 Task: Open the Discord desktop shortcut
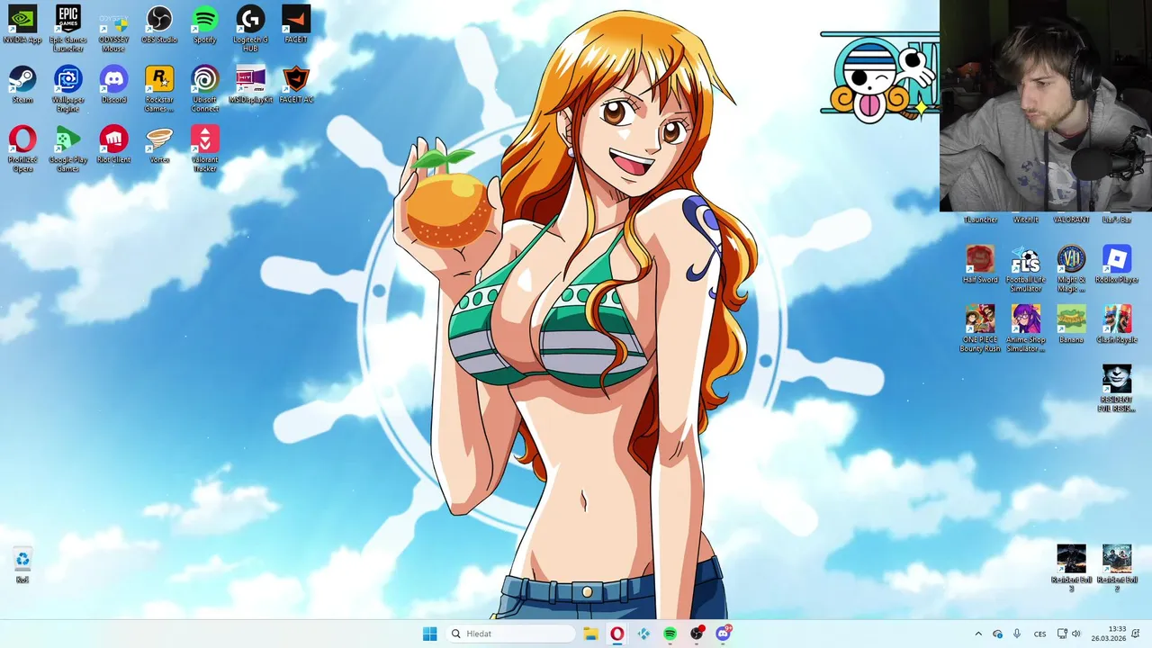113,85
